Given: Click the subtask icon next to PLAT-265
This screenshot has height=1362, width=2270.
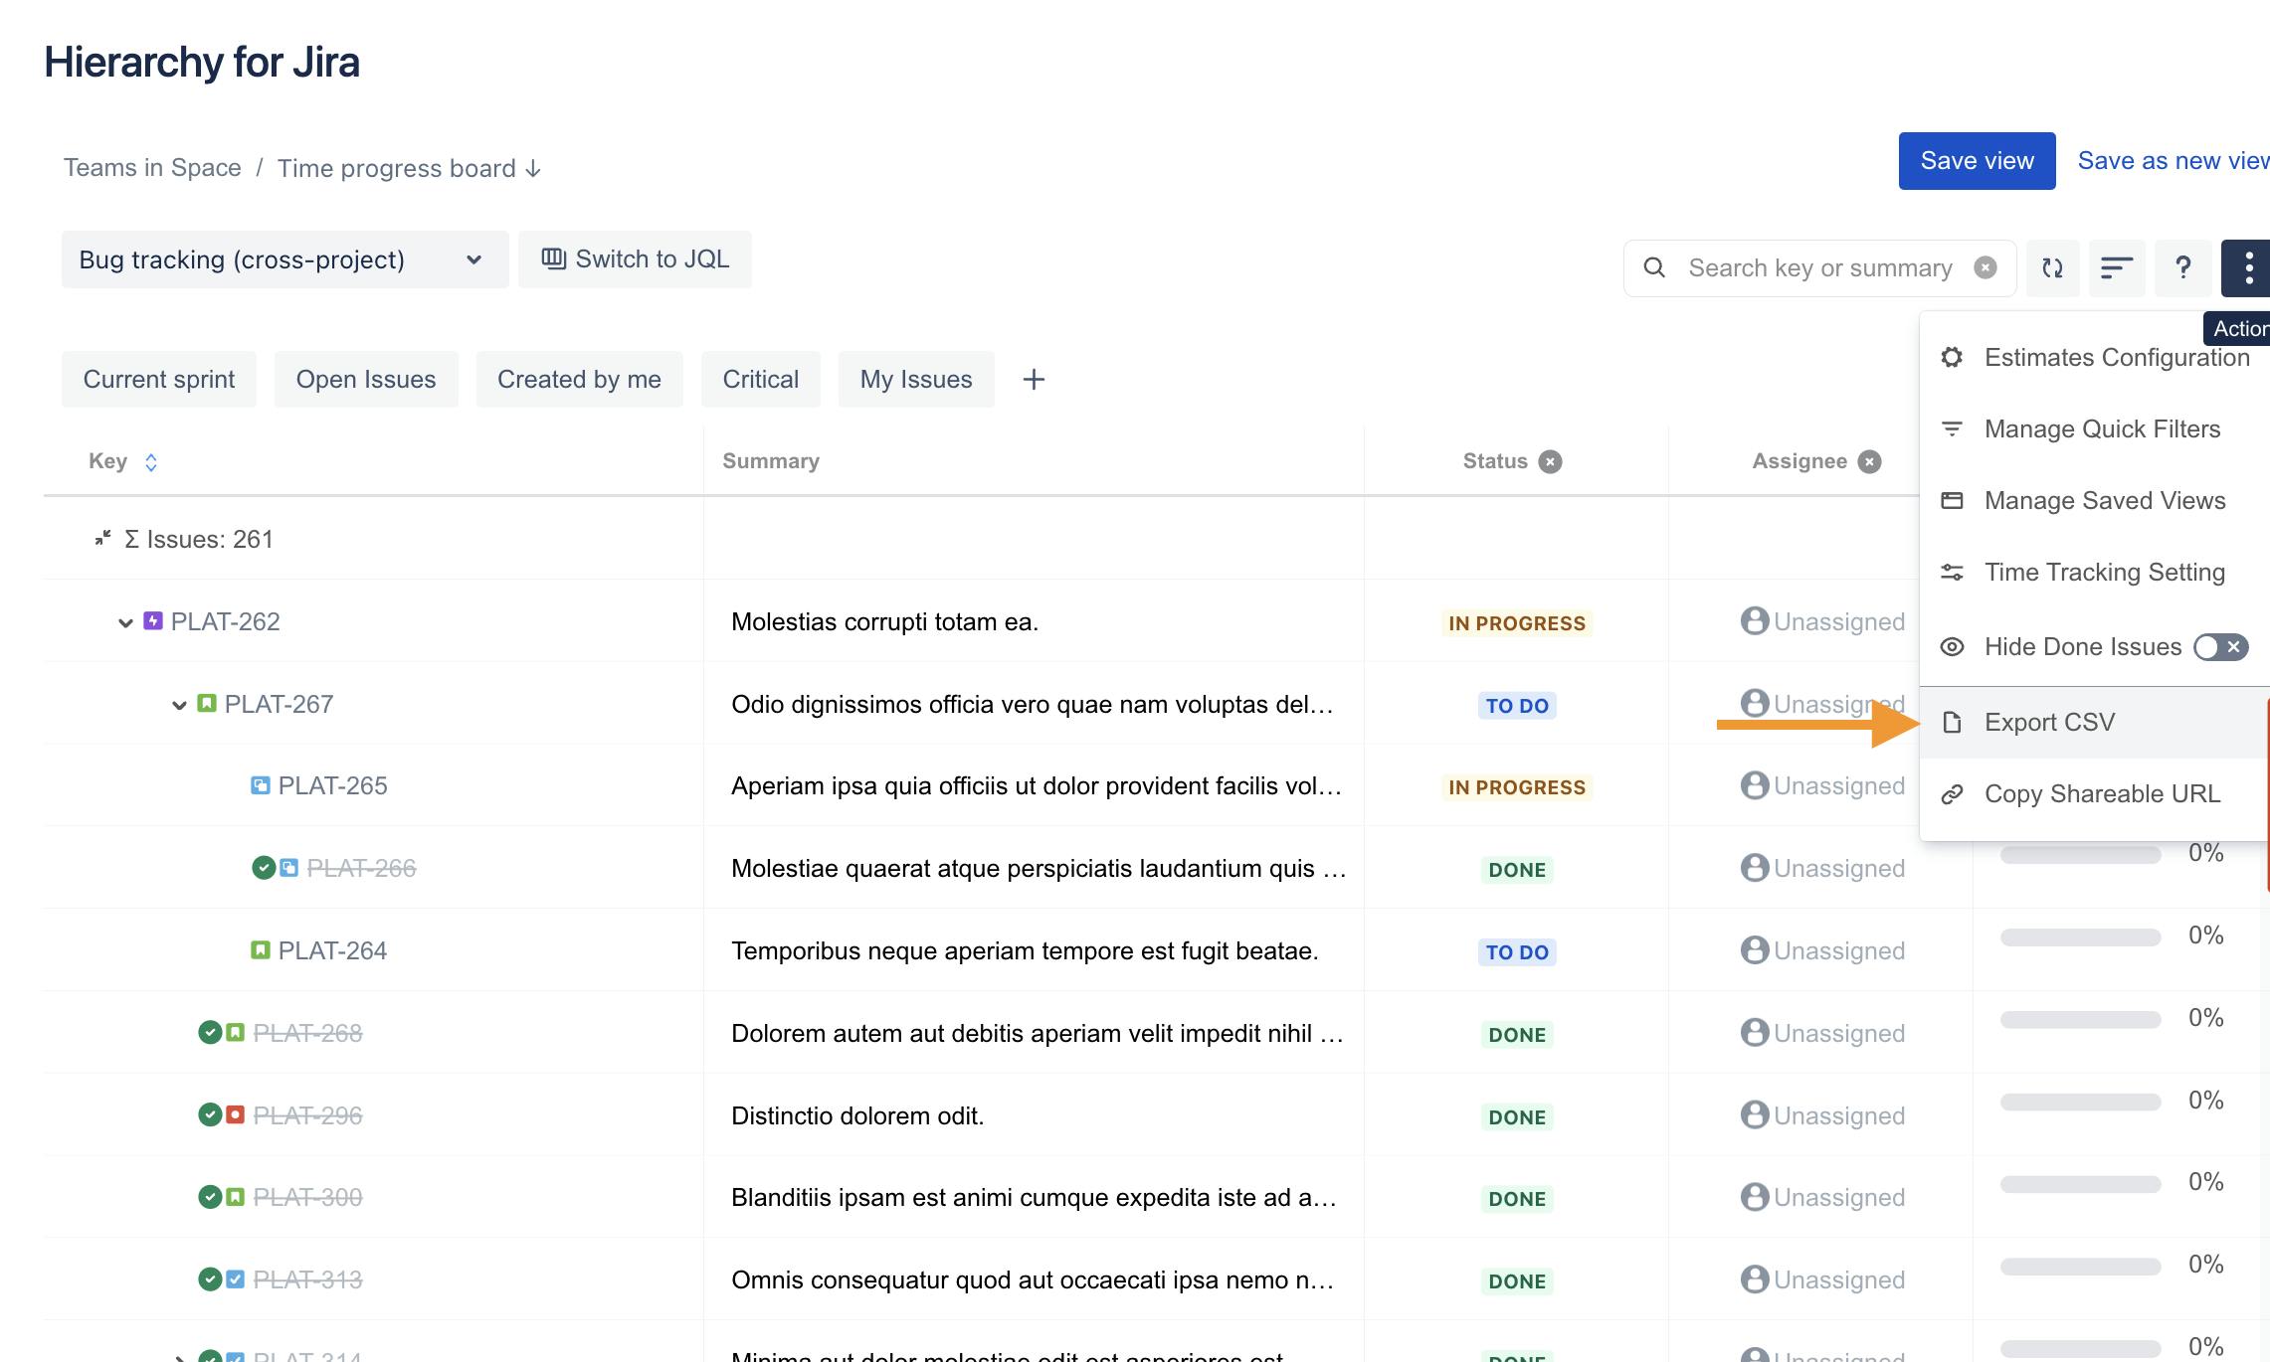Looking at the screenshot, I should [261, 785].
